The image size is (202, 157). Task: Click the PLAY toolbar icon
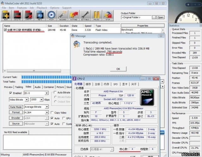click(51, 15)
